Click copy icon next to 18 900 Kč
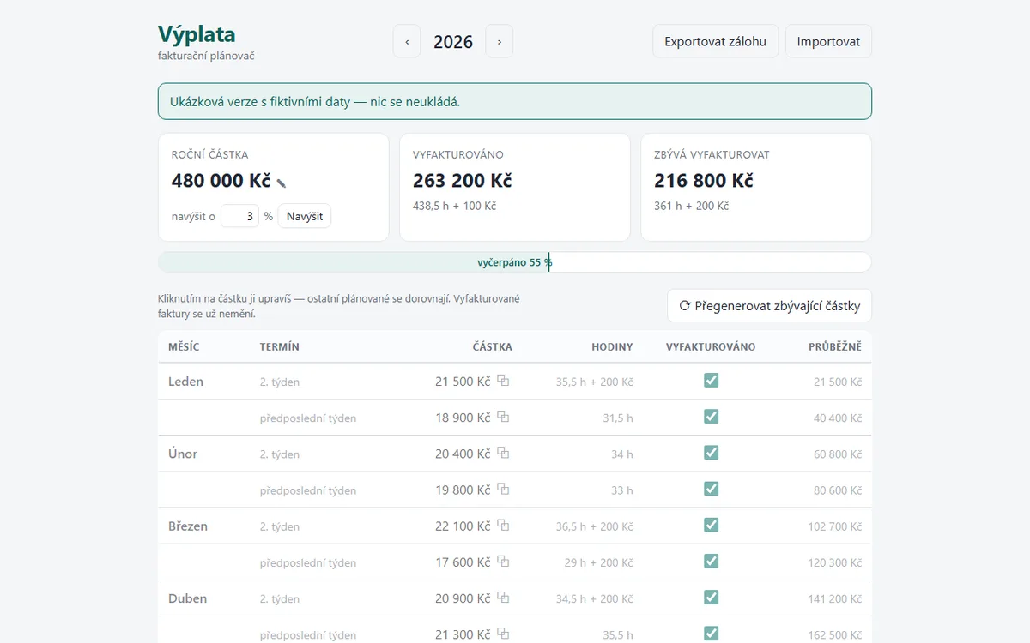This screenshot has width=1030, height=643. point(504,417)
